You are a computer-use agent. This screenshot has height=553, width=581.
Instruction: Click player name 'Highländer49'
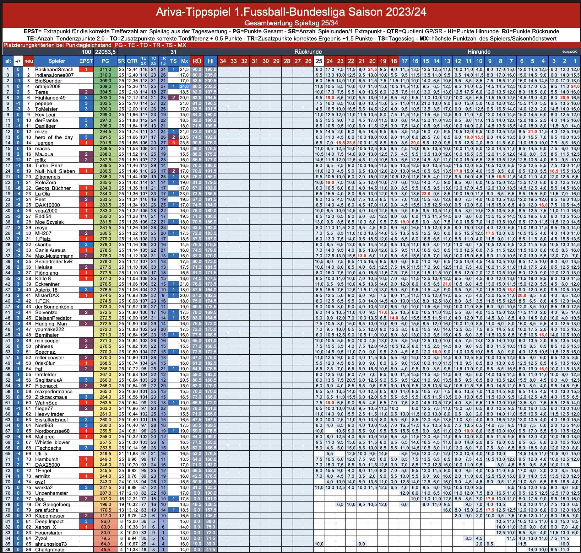[x=50, y=98]
